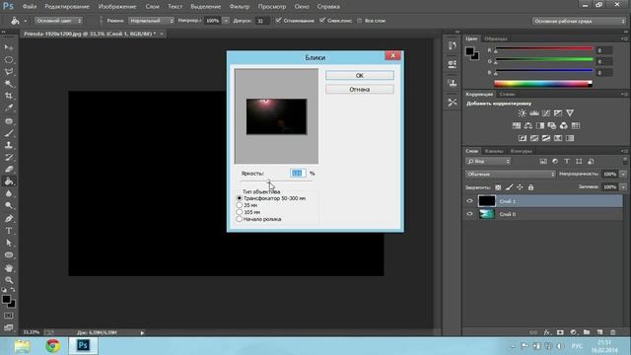Screen dimensions: 631x355
Task: Add Brightness/Contrast adjustment sun icon
Action: 522,113
